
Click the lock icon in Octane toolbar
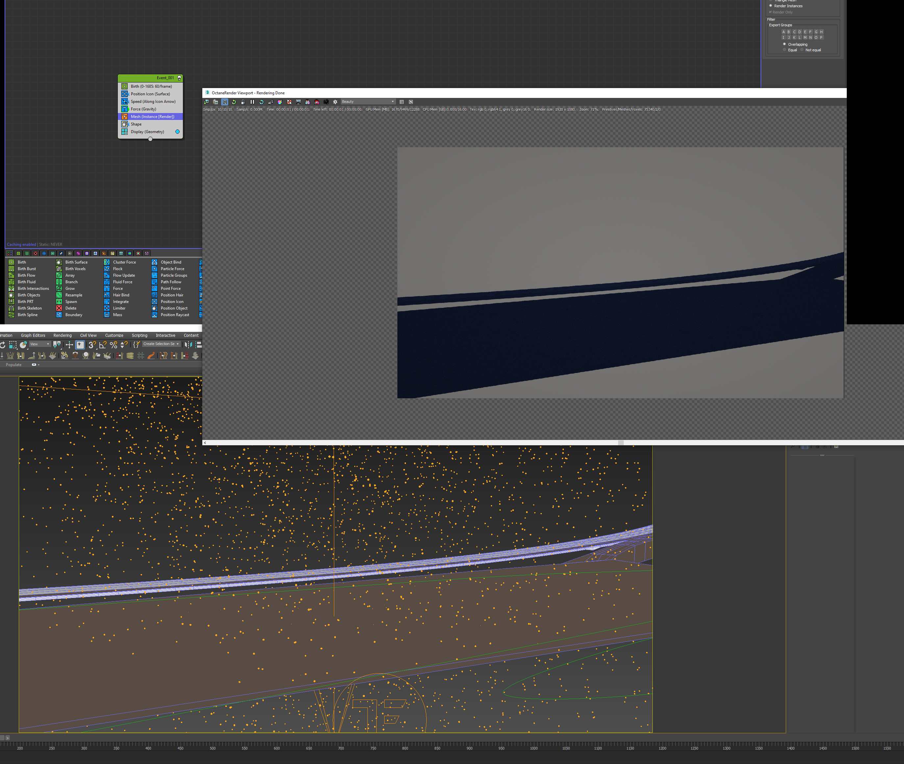pos(243,102)
